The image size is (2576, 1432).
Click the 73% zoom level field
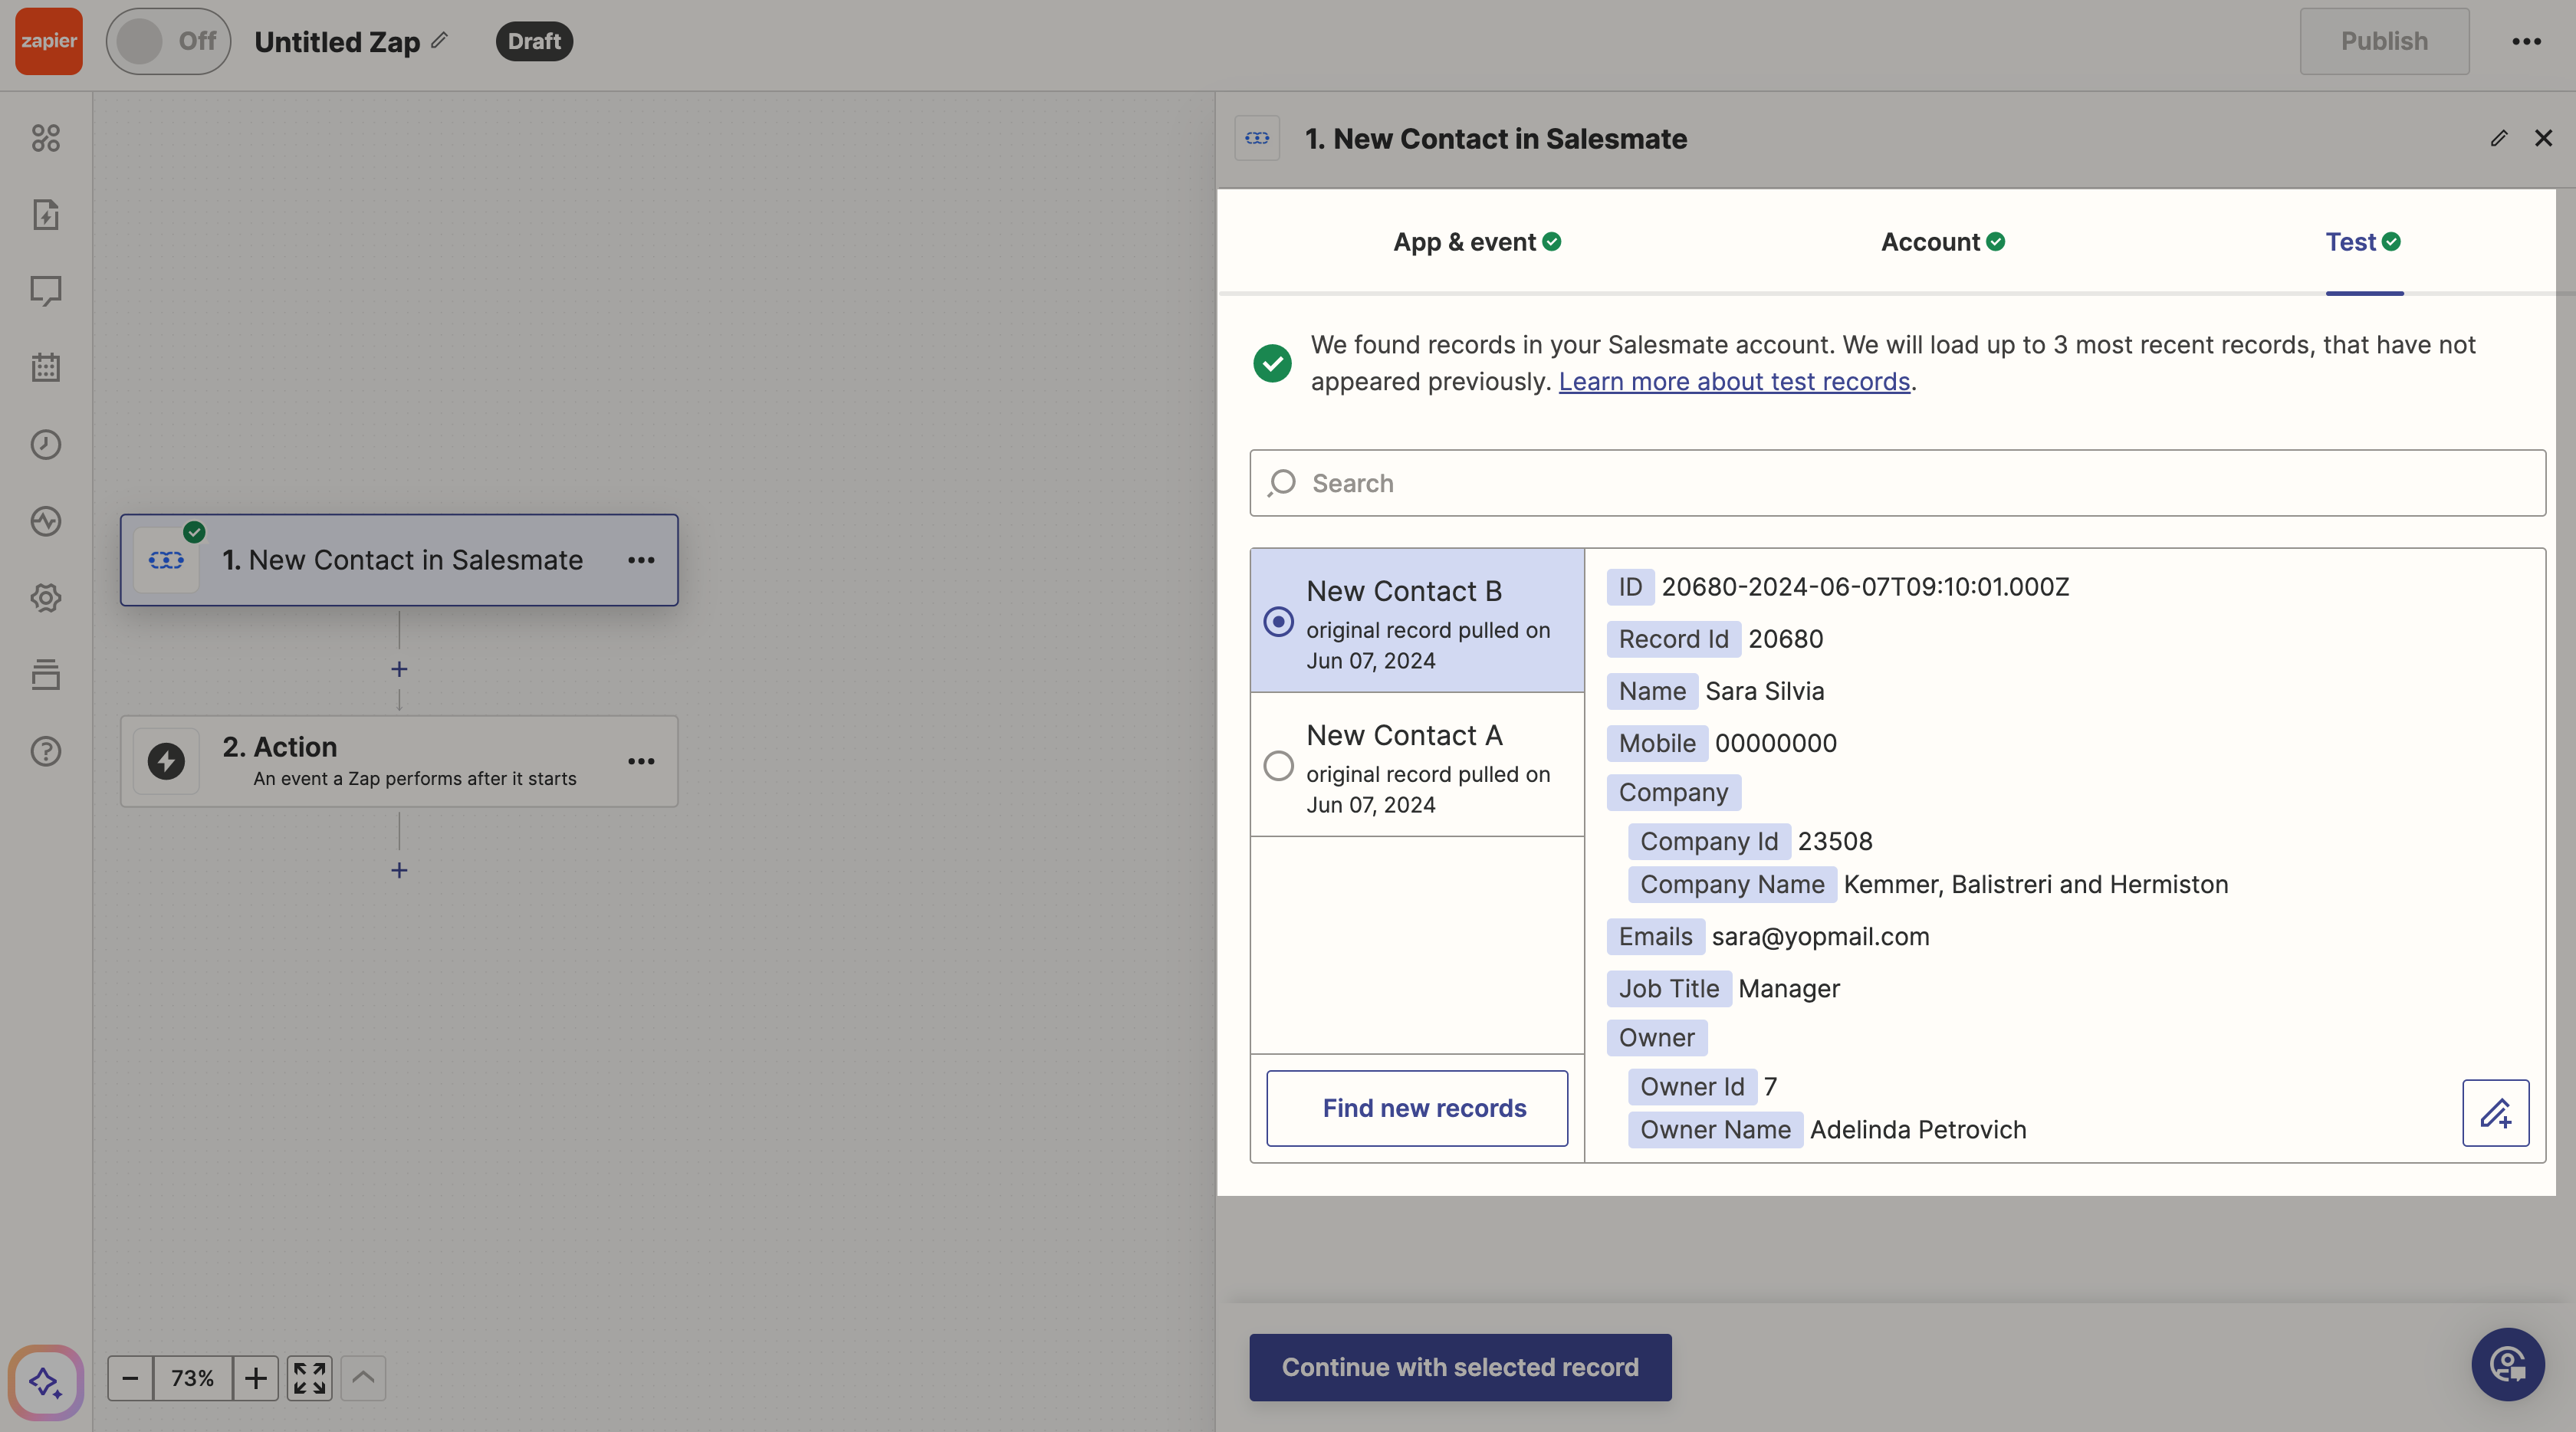pyautogui.click(x=192, y=1378)
